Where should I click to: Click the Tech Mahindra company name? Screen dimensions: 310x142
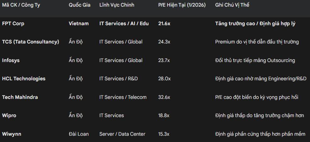click(20, 97)
